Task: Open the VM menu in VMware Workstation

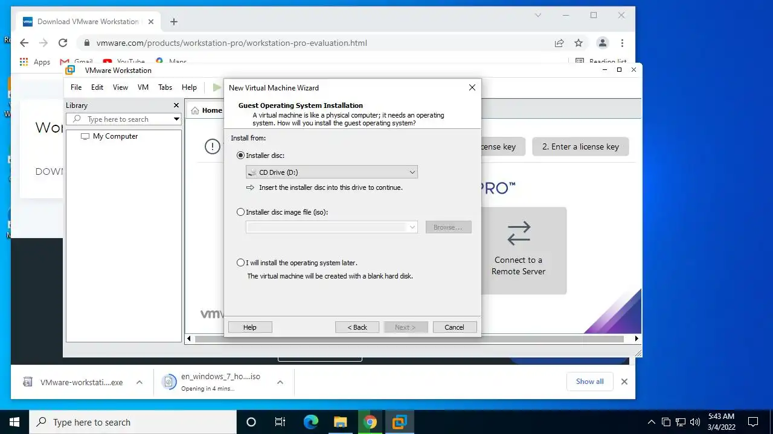Action: click(x=143, y=87)
